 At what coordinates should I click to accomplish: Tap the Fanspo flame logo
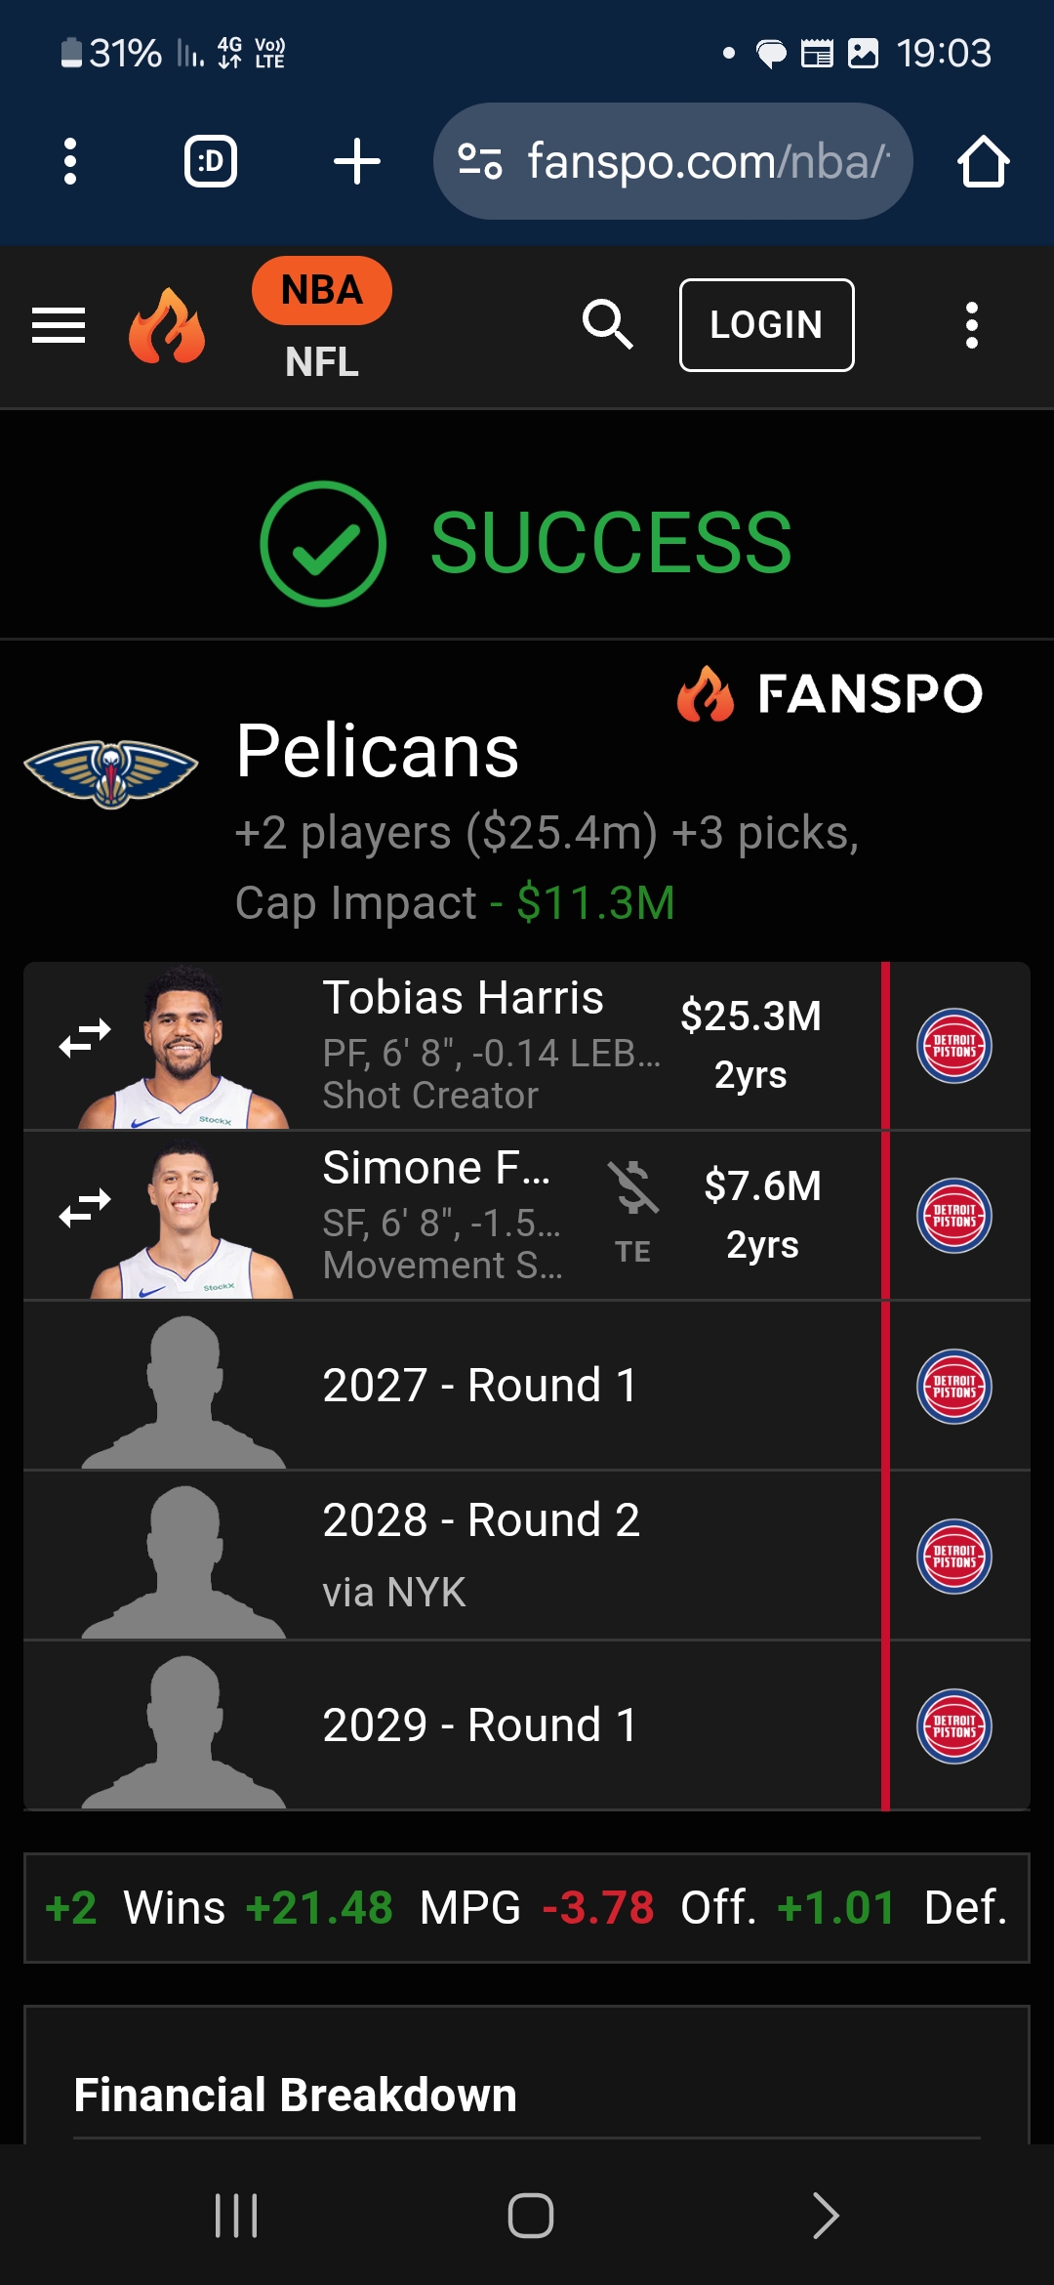click(167, 325)
